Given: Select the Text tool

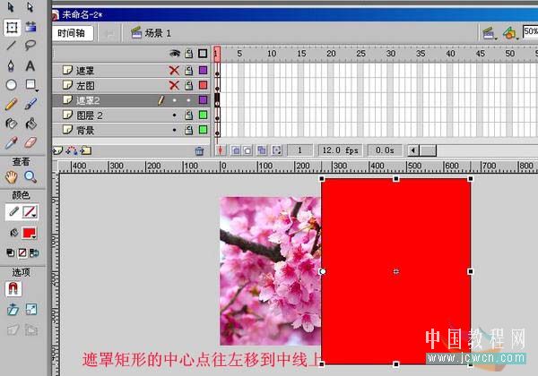Looking at the screenshot, I should [x=30, y=65].
